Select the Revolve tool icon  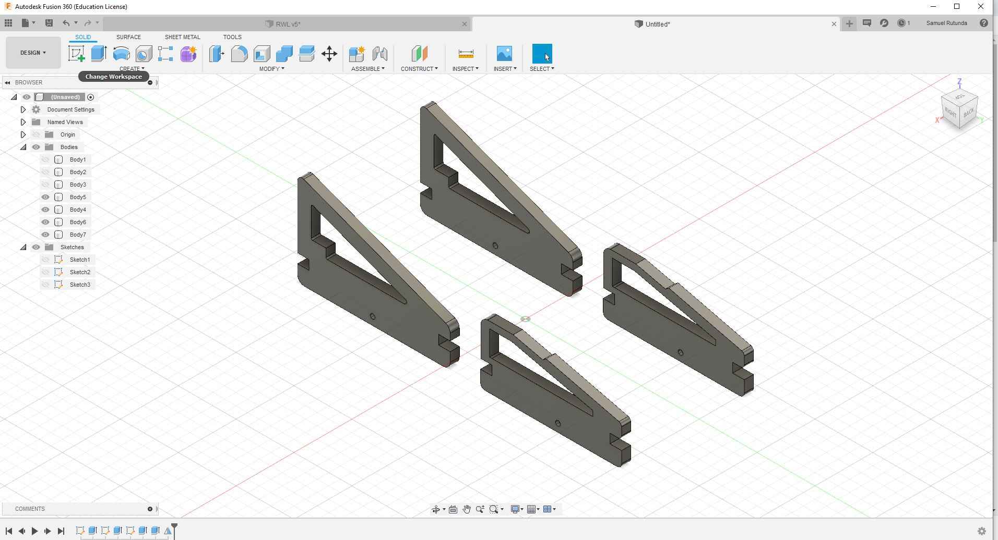tap(122, 54)
